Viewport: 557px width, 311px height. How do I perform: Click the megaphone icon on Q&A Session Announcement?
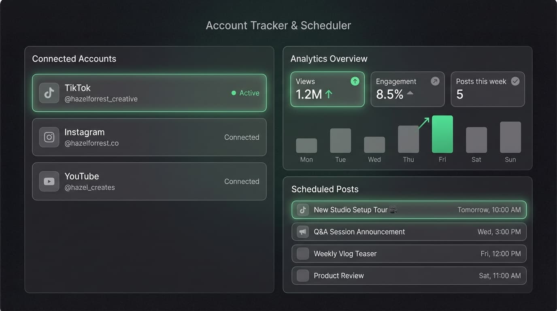303,232
